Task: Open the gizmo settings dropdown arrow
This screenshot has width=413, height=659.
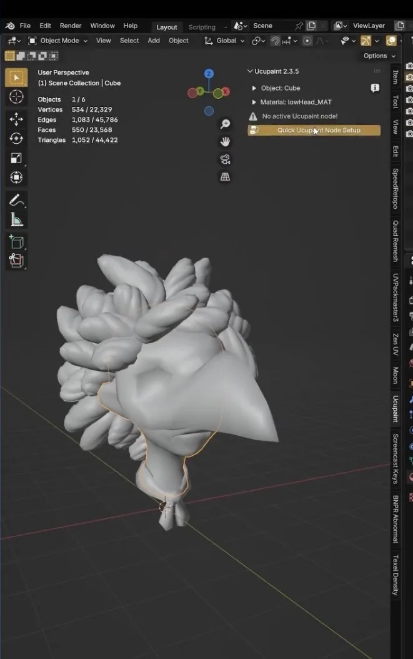Action: click(x=377, y=41)
